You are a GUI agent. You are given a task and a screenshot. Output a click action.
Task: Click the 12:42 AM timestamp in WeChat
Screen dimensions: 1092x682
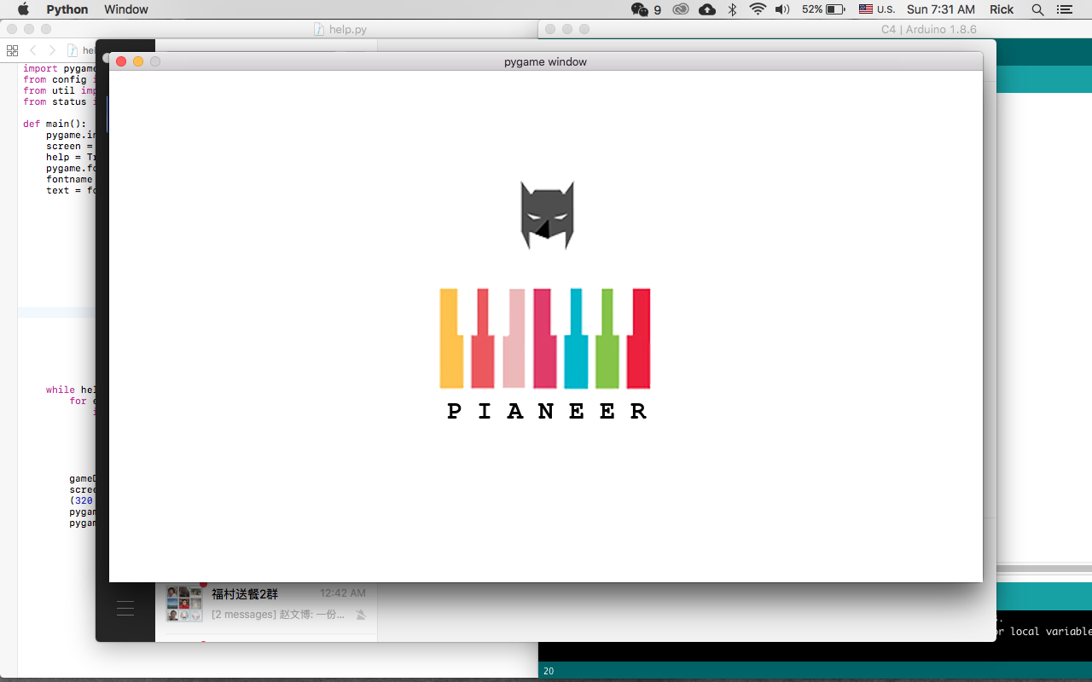point(343,593)
